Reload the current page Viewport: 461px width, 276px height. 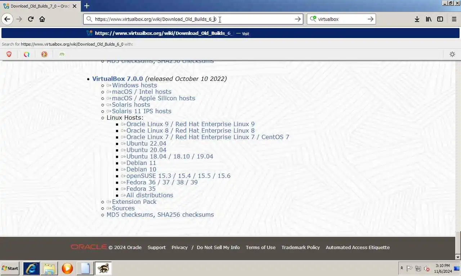[31, 19]
